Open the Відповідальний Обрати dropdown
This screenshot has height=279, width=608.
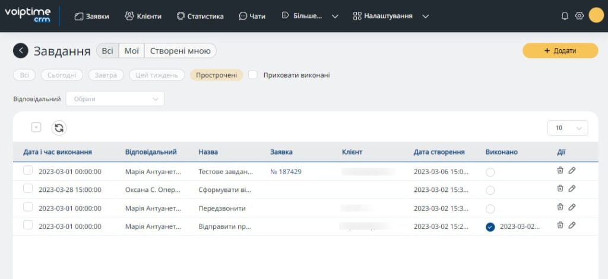coord(115,99)
